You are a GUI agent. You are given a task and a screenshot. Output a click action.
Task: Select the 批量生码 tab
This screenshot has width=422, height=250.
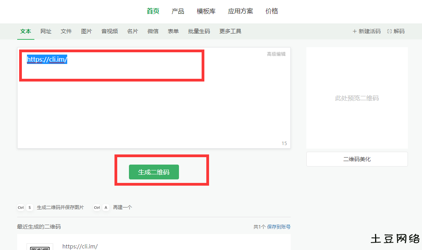click(199, 31)
